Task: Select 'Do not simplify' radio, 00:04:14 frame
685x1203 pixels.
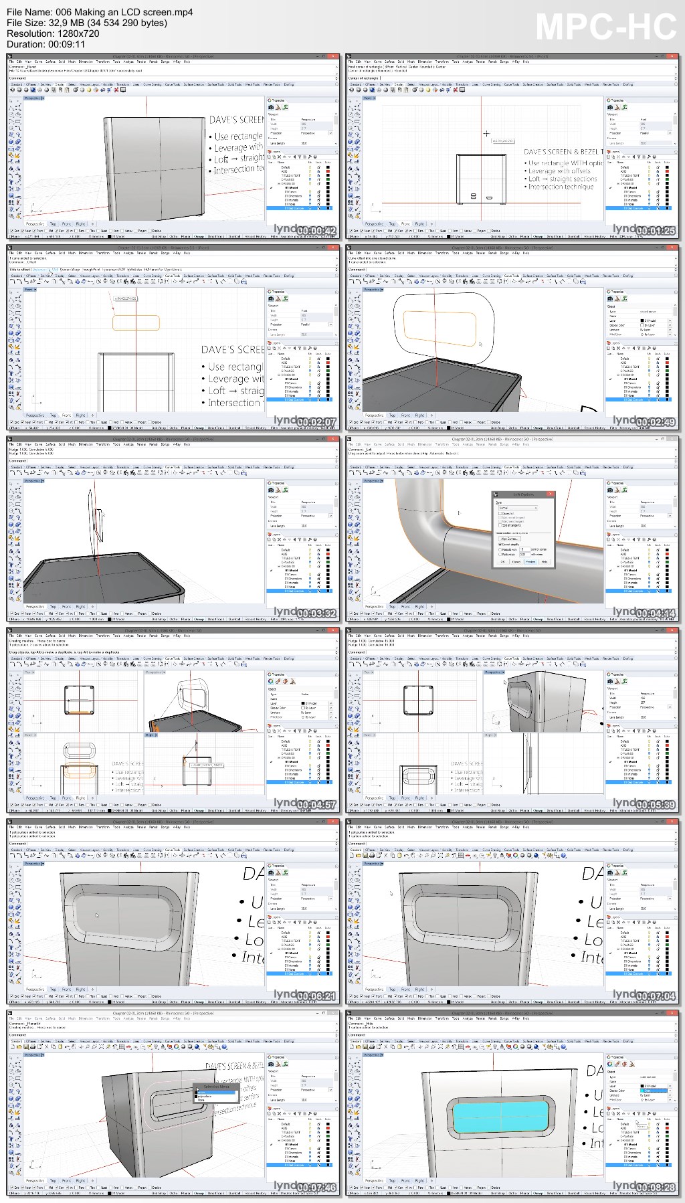Action: coord(500,545)
